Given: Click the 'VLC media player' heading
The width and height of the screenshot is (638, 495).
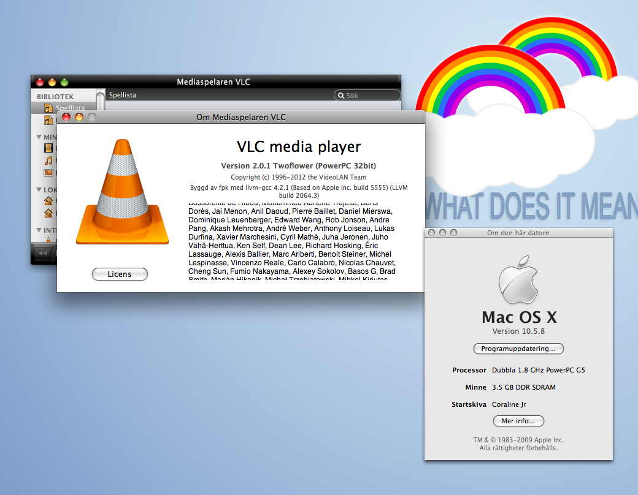Looking at the screenshot, I should (x=299, y=146).
